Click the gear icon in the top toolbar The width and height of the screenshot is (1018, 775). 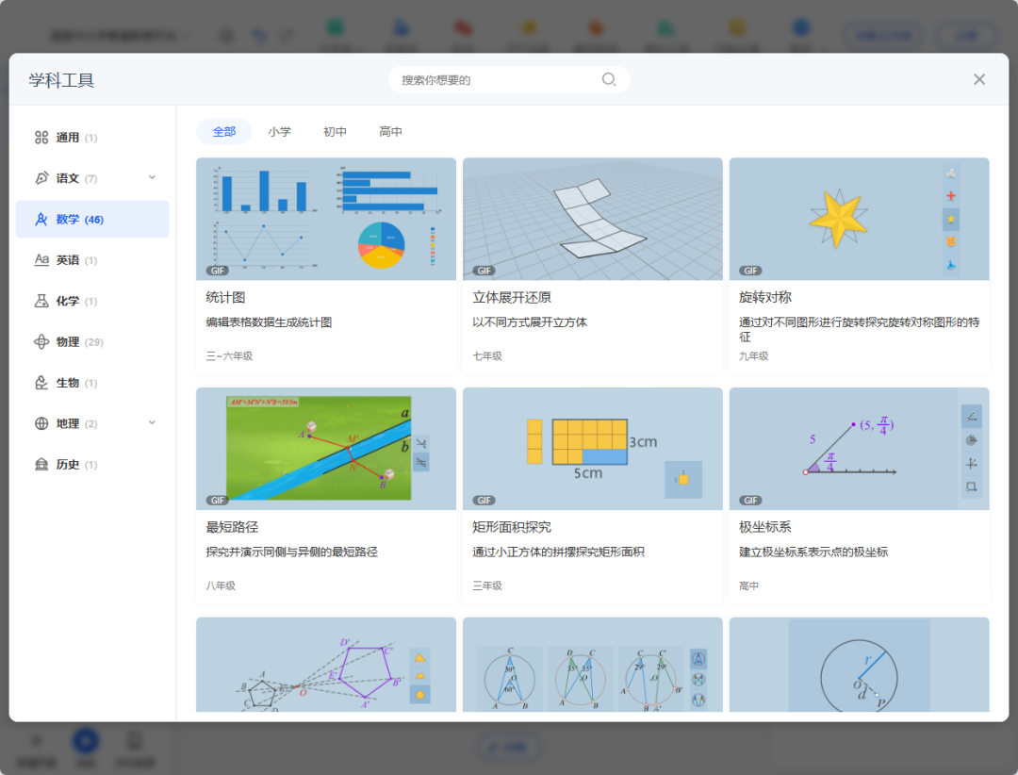point(225,34)
